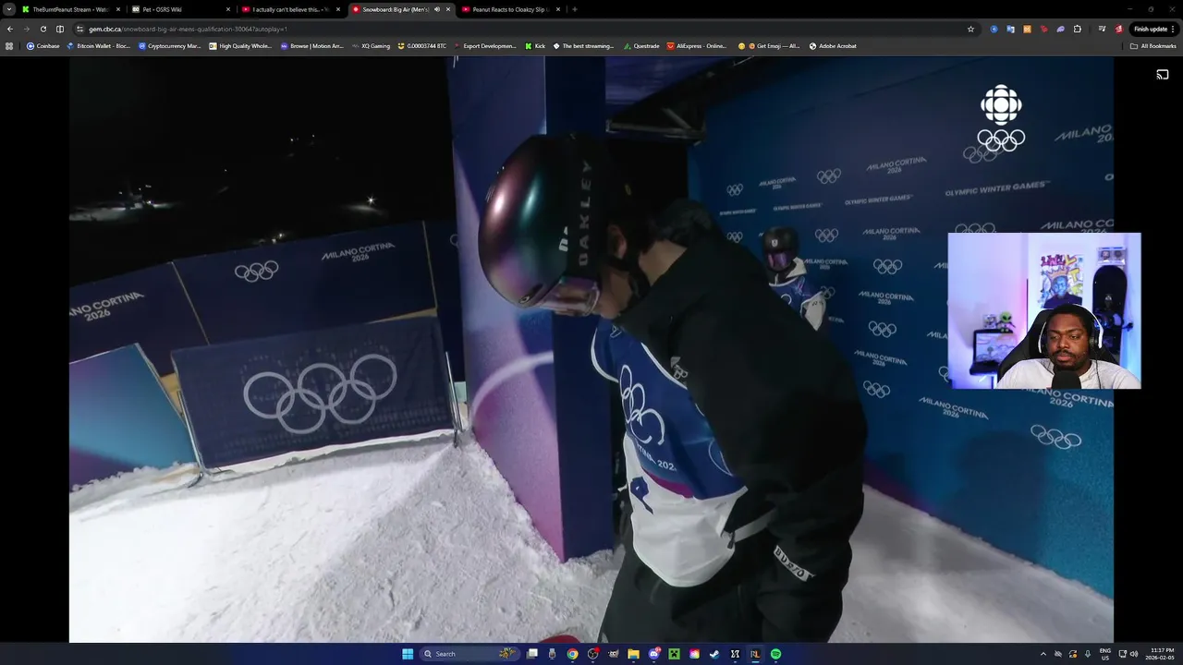Open the split view icon beside reload
This screenshot has height=665, width=1183.
[x=60, y=29]
